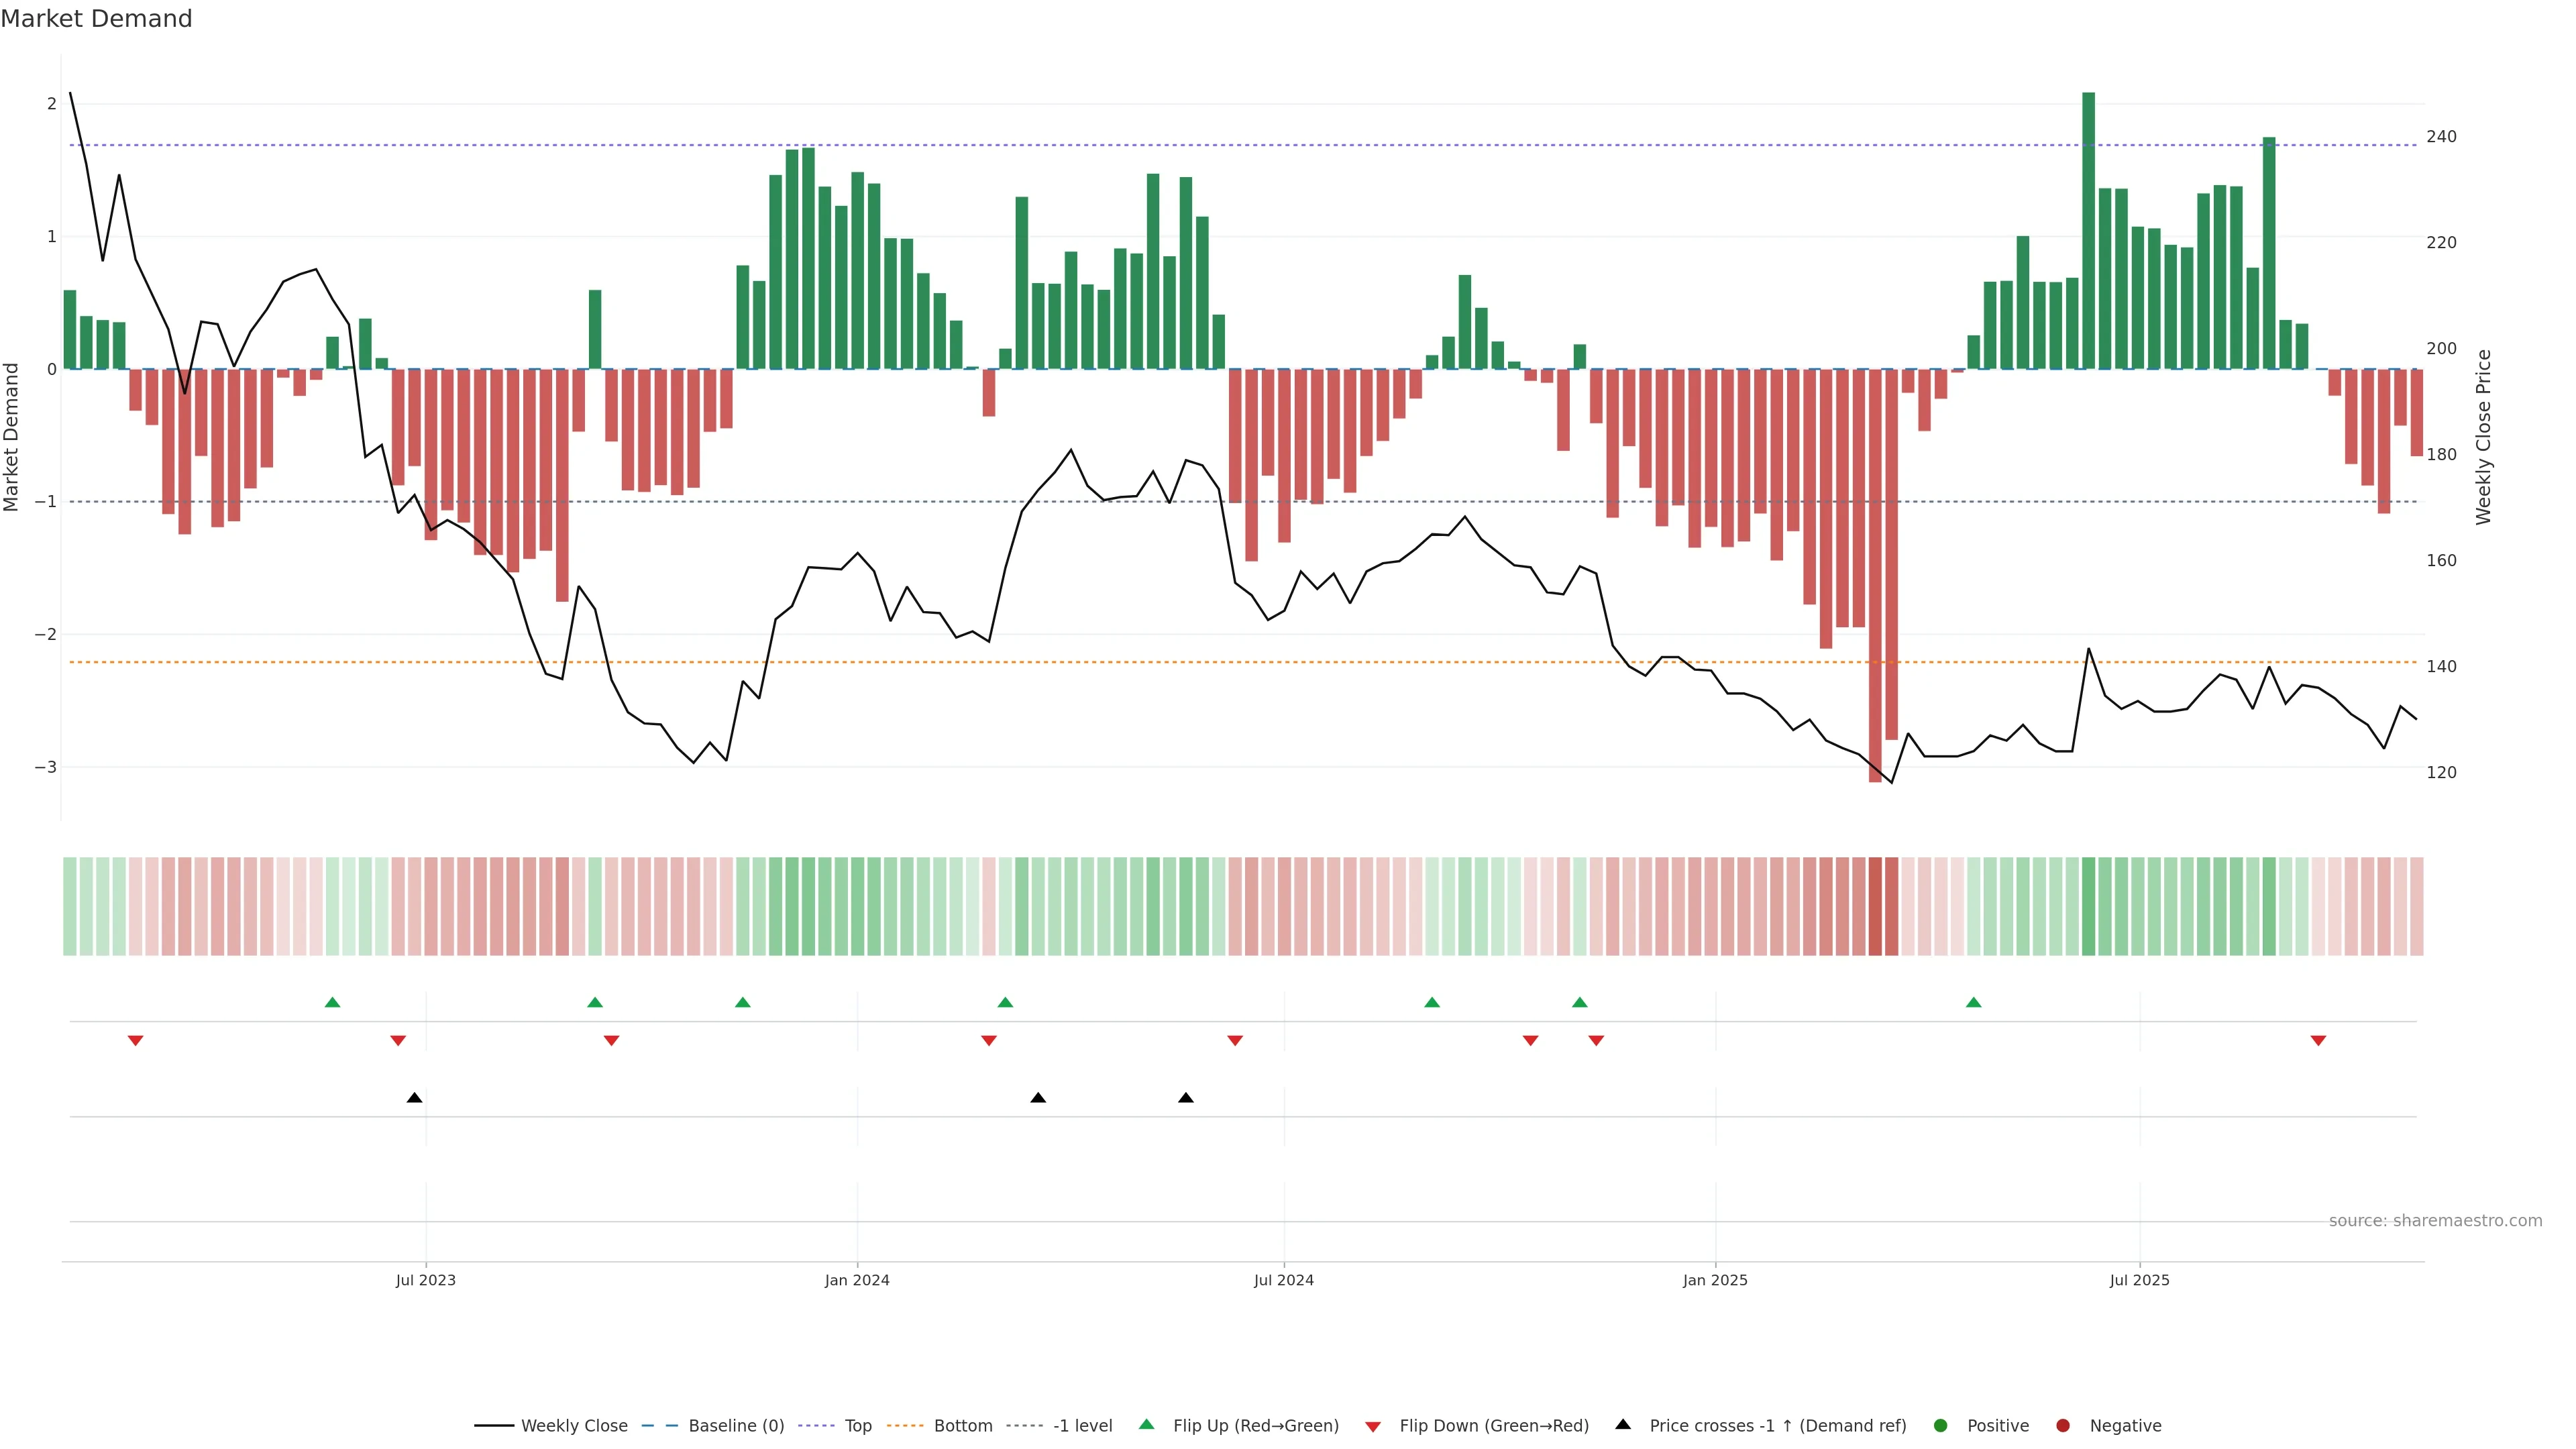Click the green Flip Up legend triangle
The height and width of the screenshot is (1449, 2576).
click(x=1146, y=1424)
